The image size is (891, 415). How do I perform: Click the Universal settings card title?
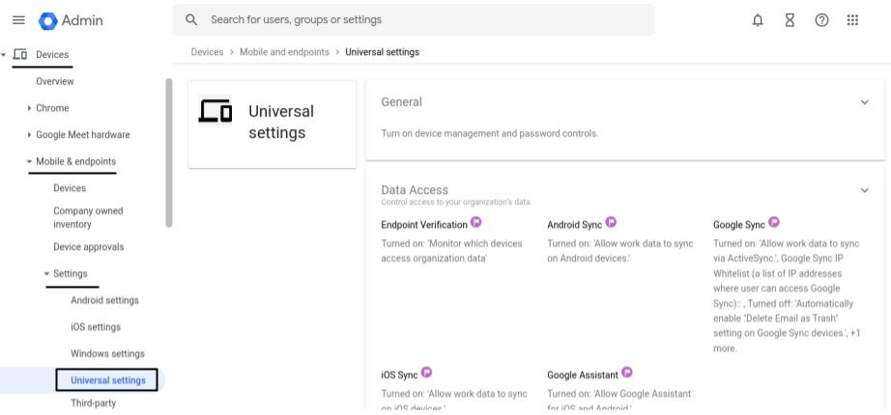click(x=280, y=122)
